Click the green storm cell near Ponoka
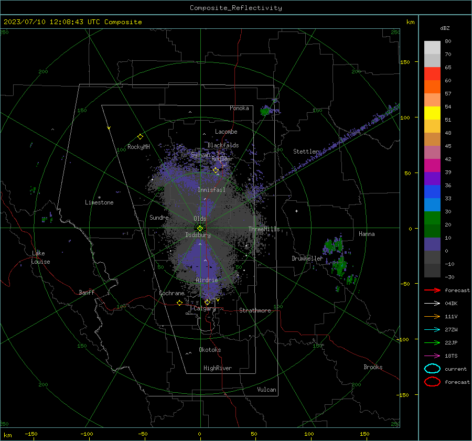 coord(265,111)
